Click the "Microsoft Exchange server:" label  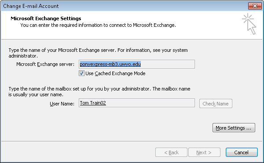pos(45,64)
